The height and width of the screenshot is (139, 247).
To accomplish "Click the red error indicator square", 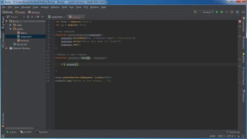I will point(240,21).
